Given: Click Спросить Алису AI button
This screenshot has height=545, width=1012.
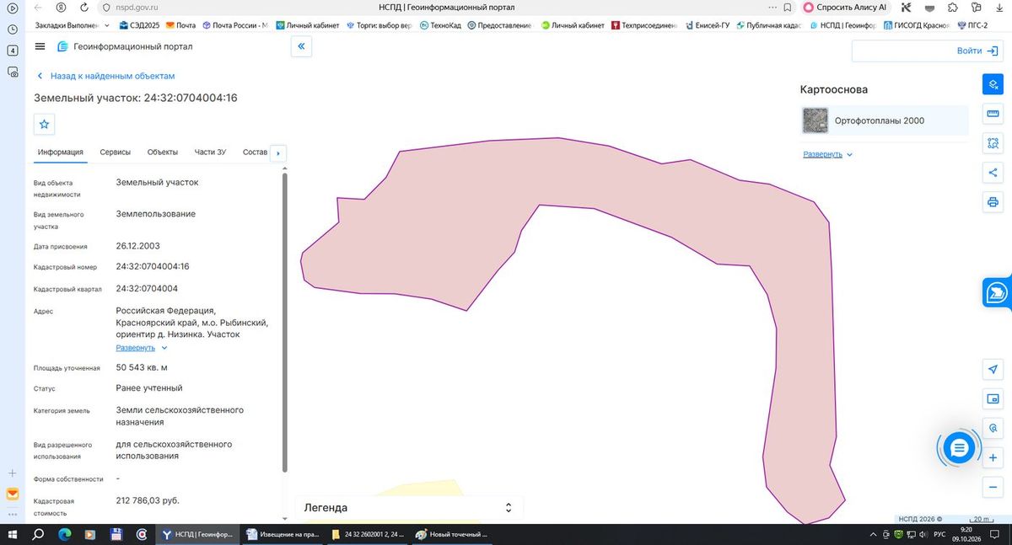Looking at the screenshot, I should click(846, 8).
